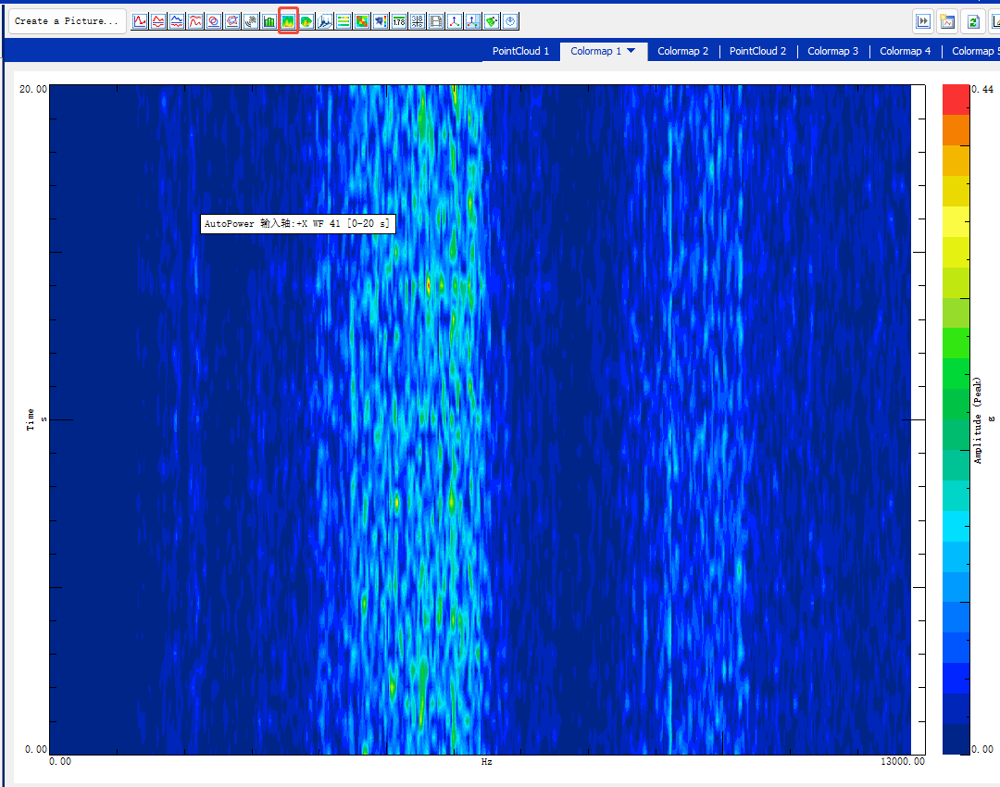This screenshot has width=1000, height=787.
Task: Choose the 3D geometry axes icon
Action: [x=455, y=21]
